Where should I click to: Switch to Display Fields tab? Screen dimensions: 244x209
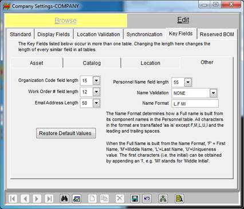[53, 34]
